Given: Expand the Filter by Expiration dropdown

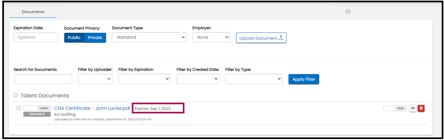Looking at the screenshot, I should click(x=144, y=79).
